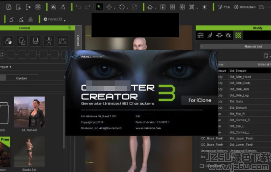Click the content list vertical scrollbar

point(64,123)
